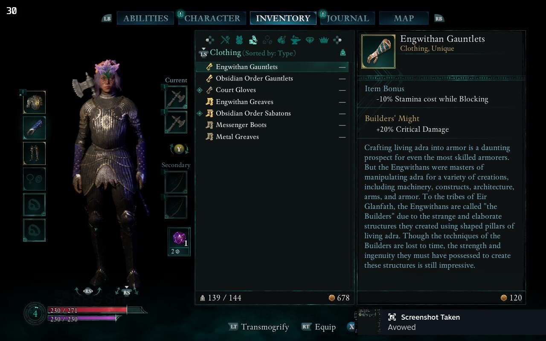Select Obsidian Order Gauntlets in list
This screenshot has height=341, width=546.
(272, 78)
